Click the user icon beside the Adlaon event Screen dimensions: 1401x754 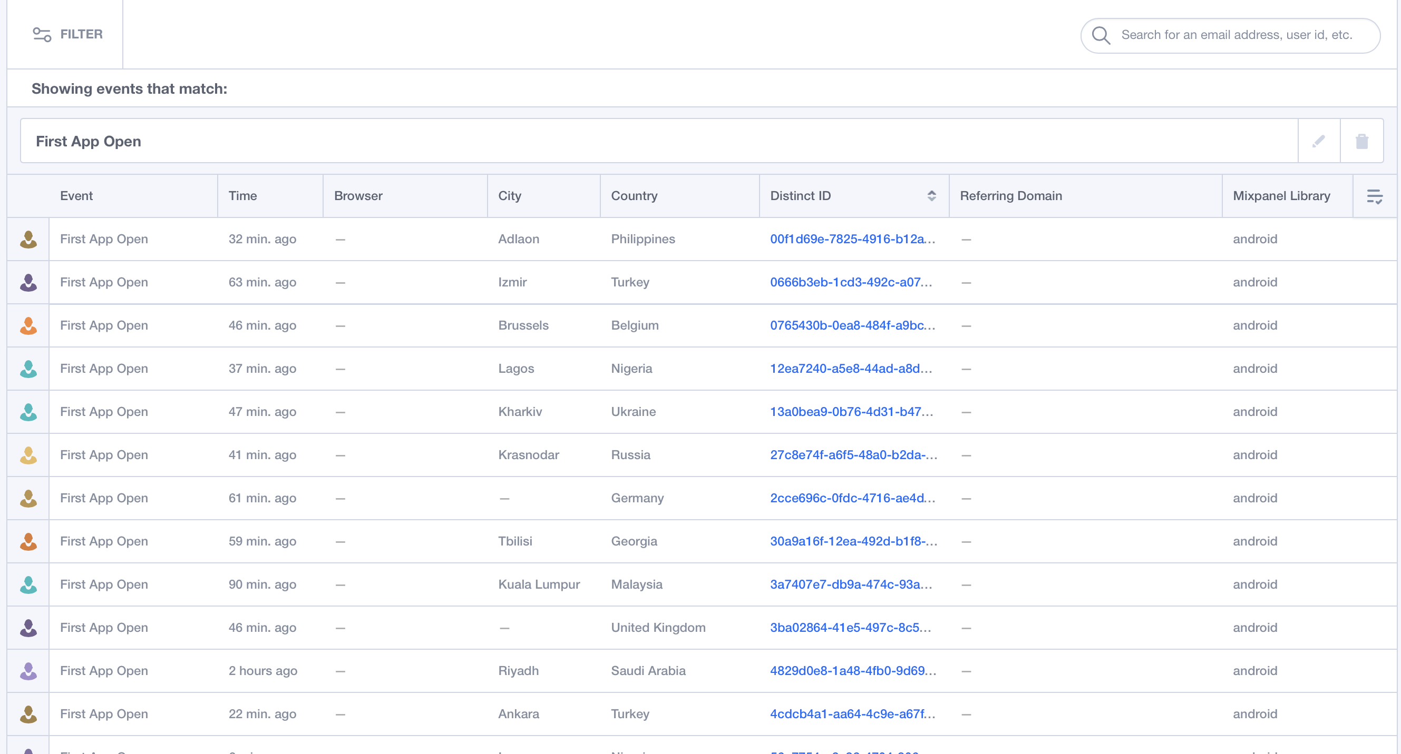pos(28,239)
